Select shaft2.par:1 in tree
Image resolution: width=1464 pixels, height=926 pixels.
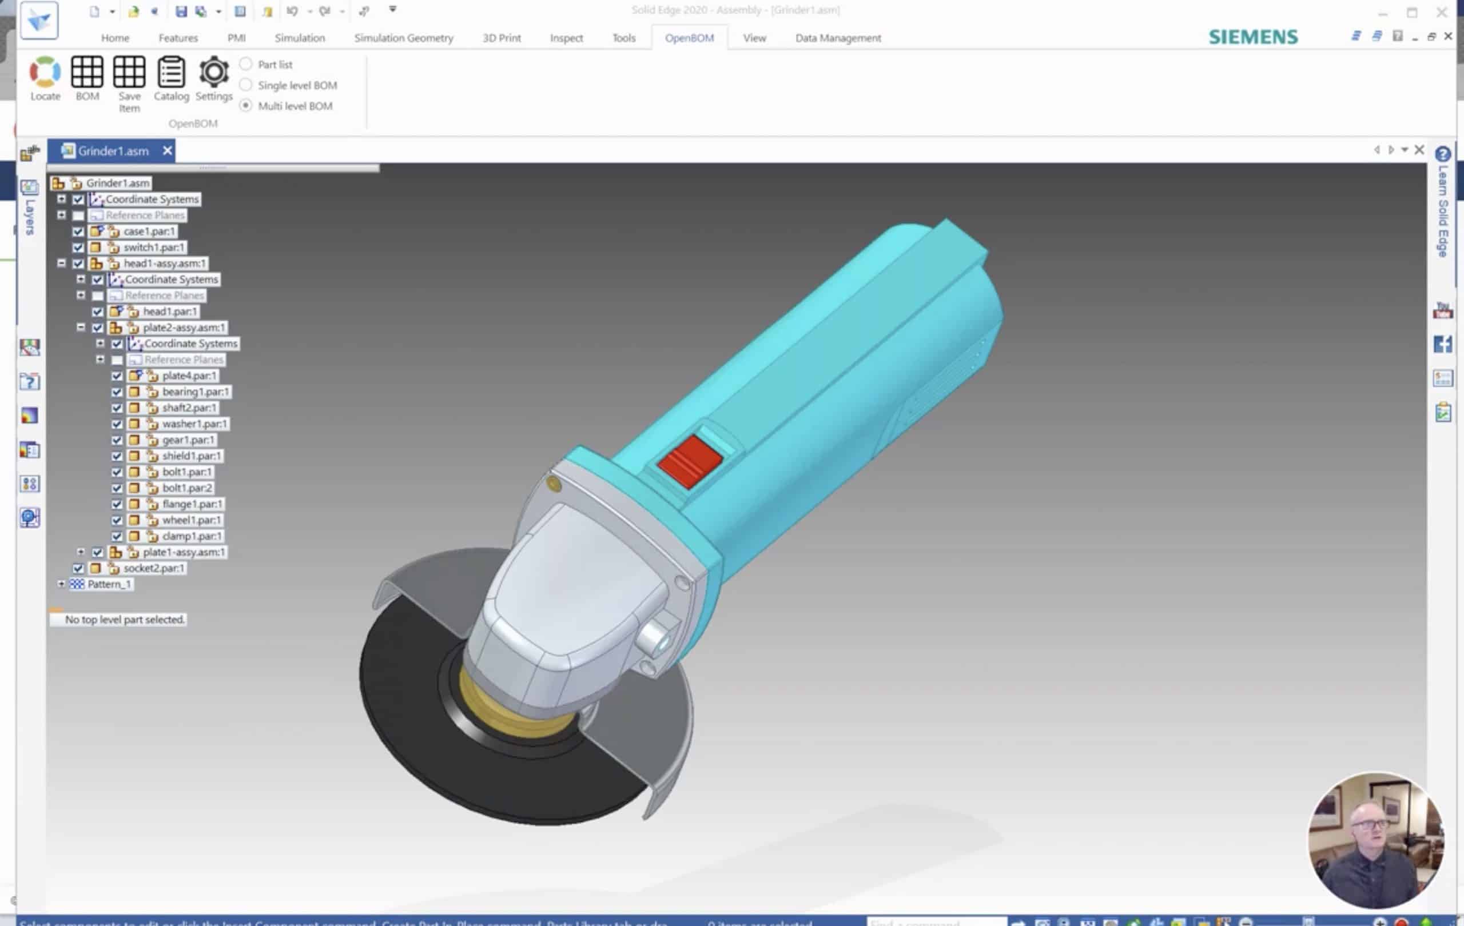pyautogui.click(x=189, y=408)
